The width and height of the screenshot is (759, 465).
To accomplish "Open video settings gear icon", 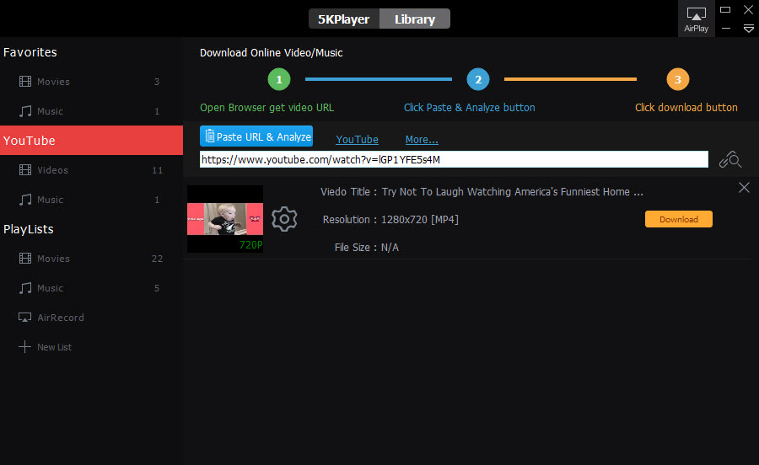I will pos(284,219).
